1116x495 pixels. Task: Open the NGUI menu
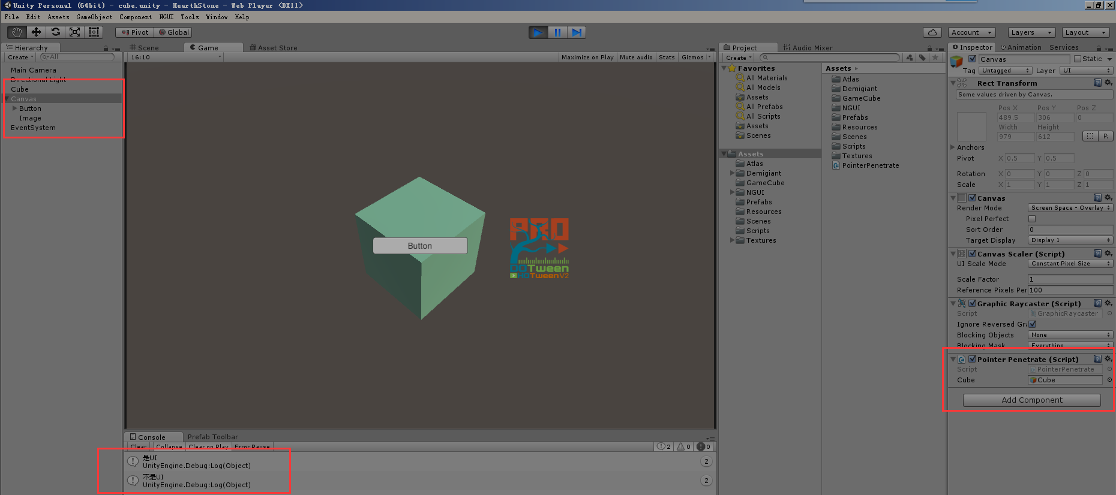[x=166, y=17]
